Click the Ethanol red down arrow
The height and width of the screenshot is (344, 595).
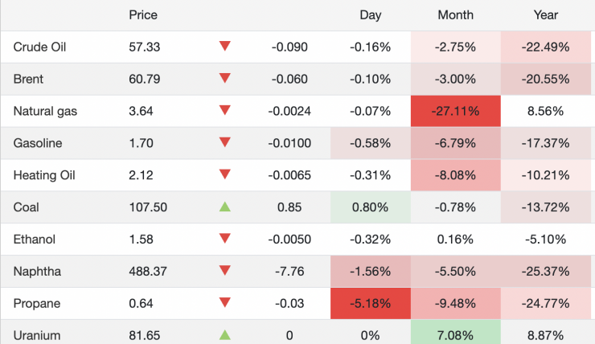coord(225,239)
